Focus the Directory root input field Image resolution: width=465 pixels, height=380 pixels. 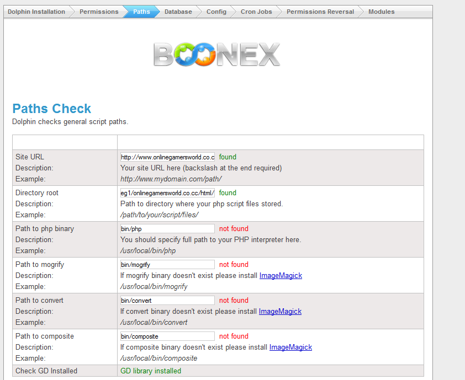[x=167, y=193]
